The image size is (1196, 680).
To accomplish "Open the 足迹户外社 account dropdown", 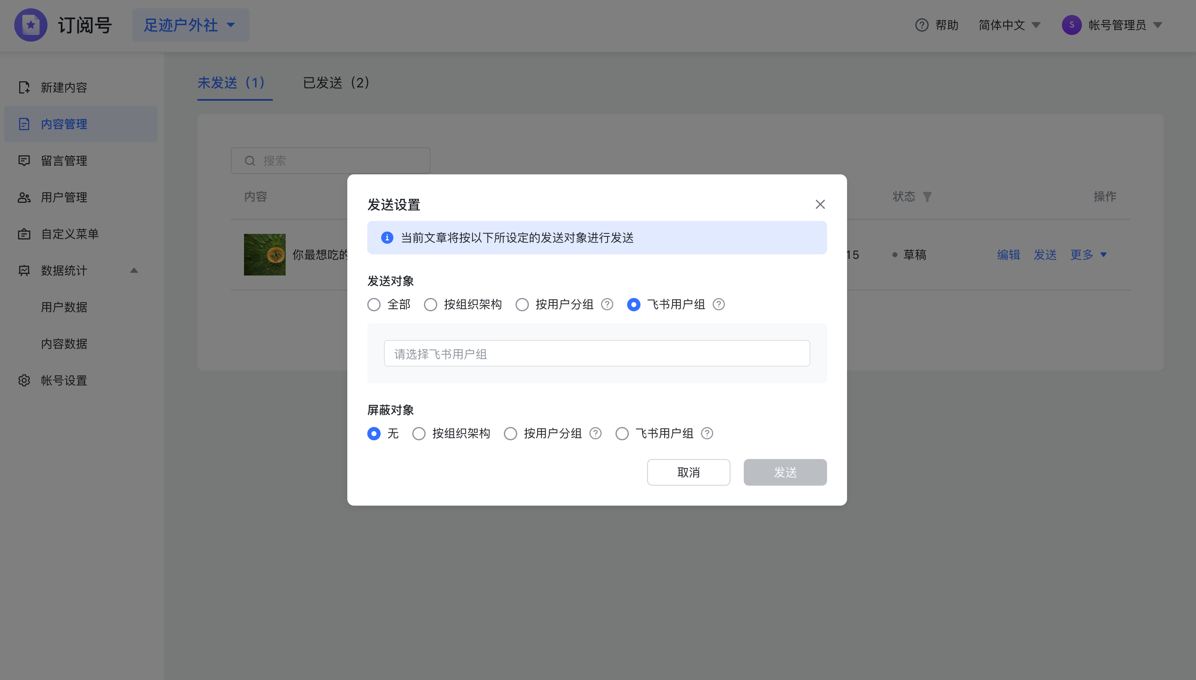I will coord(191,25).
